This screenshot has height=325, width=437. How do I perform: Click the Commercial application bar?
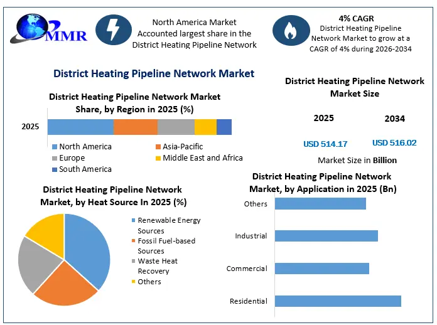click(322, 269)
